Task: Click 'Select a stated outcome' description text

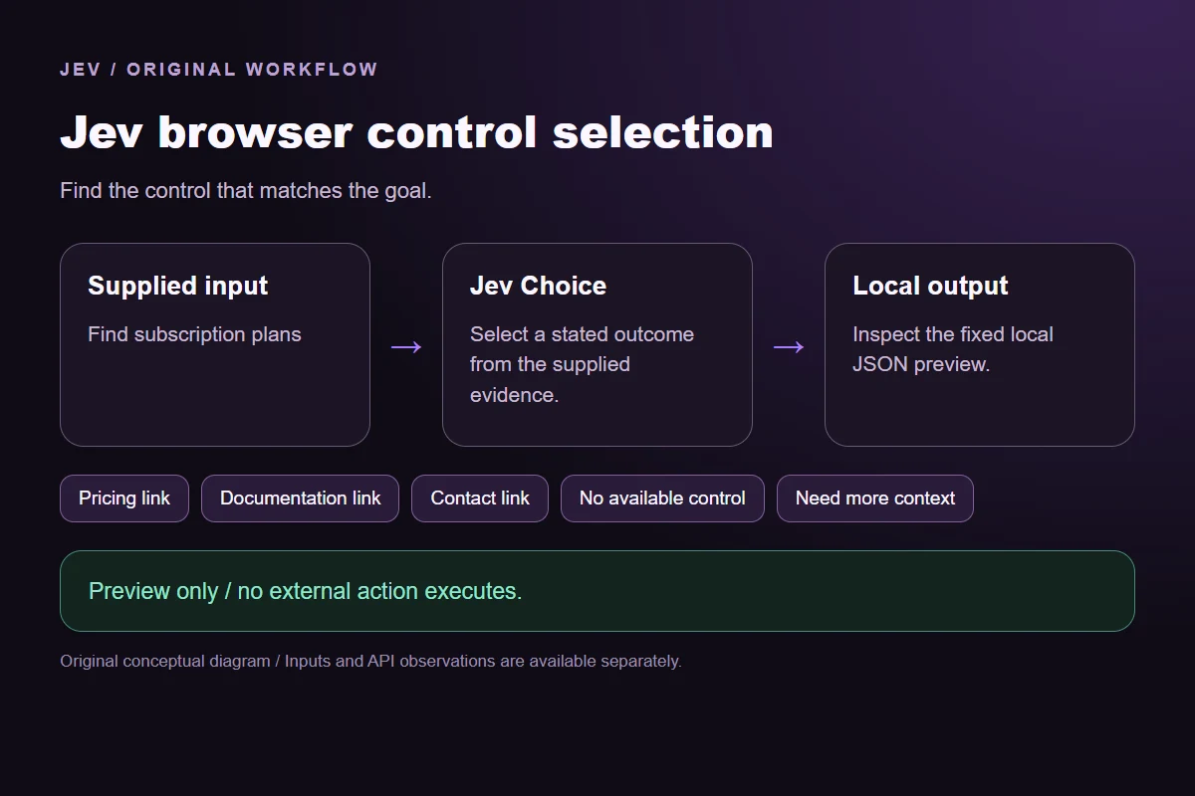Action: coord(582,364)
